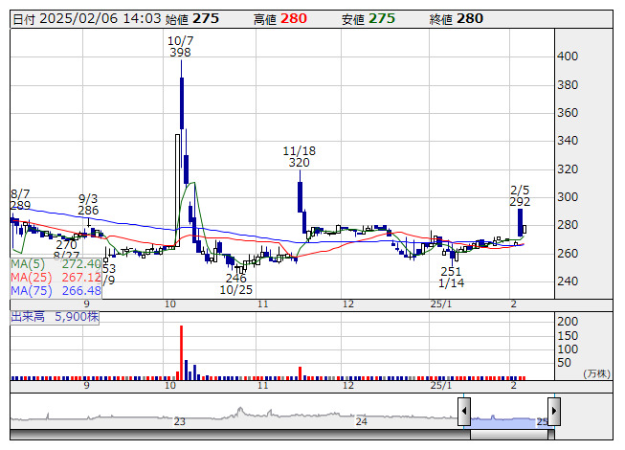
Task: Click the 9/3 high label of 286
Action: (x=88, y=204)
